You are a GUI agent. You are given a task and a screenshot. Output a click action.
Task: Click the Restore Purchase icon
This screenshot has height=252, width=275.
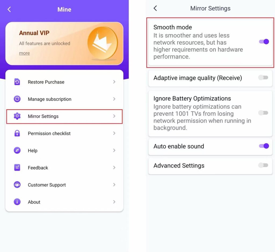tap(17, 82)
